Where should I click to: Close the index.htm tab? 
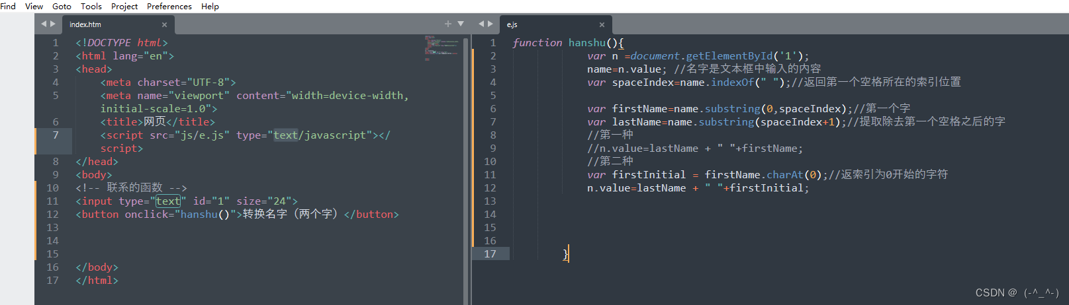click(x=164, y=24)
